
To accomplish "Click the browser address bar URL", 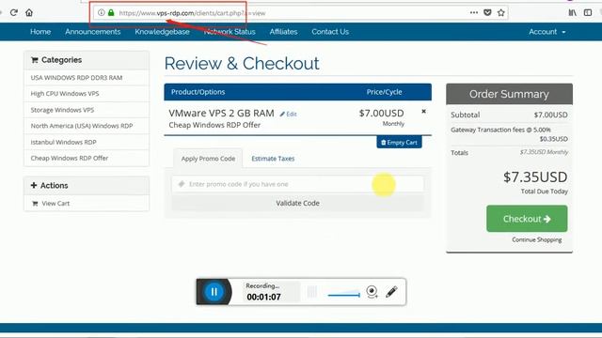I will [x=192, y=13].
